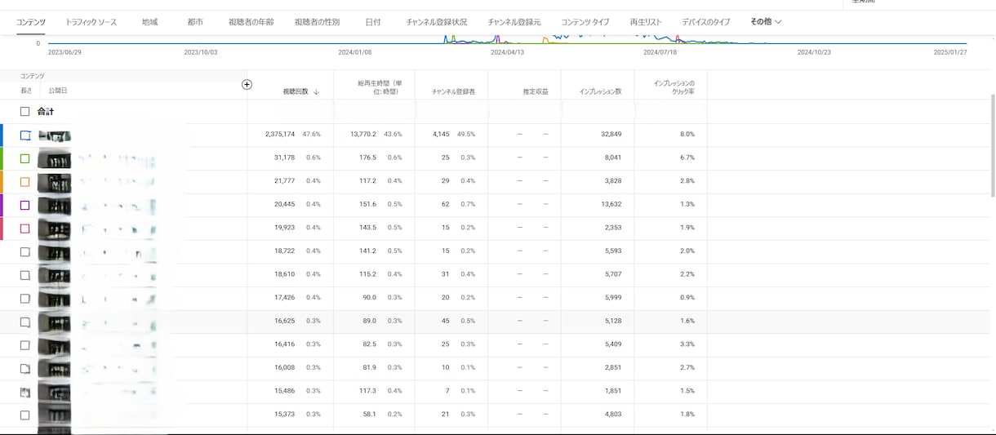The width and height of the screenshot is (996, 435).
Task: Click the 62 subscribers cell
Action: click(446, 204)
